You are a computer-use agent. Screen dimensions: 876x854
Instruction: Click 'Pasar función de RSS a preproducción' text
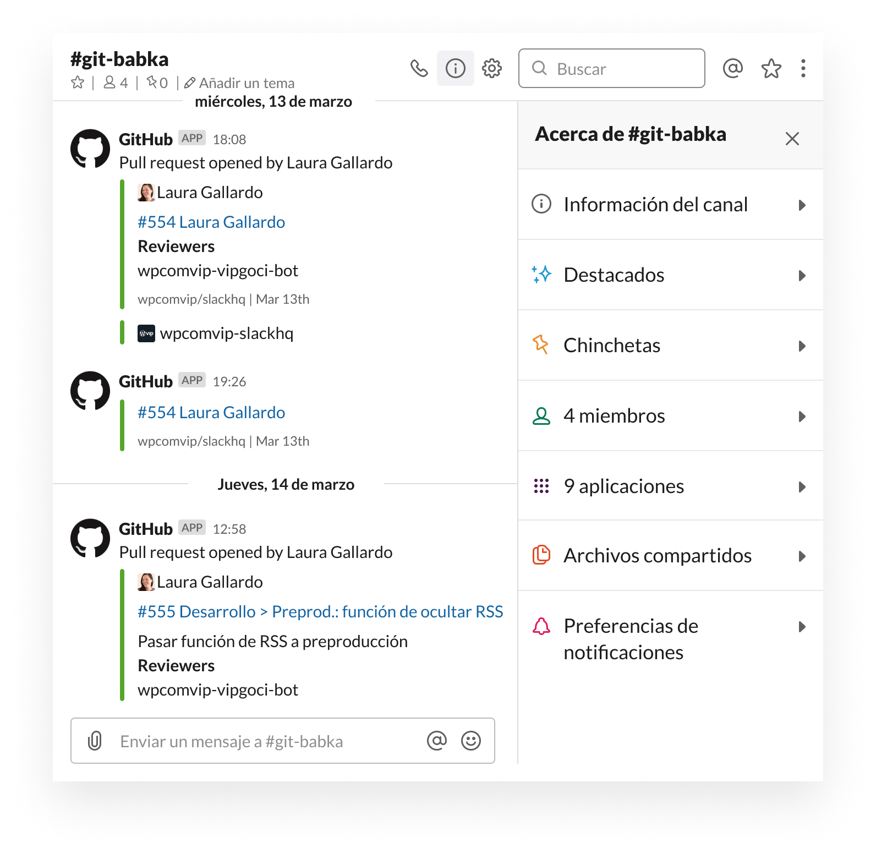(273, 642)
